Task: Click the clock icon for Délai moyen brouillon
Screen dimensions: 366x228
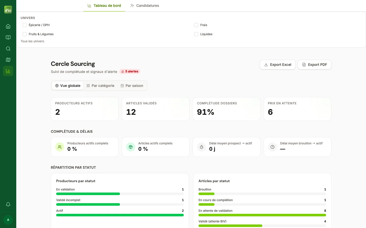Action: coord(272,147)
